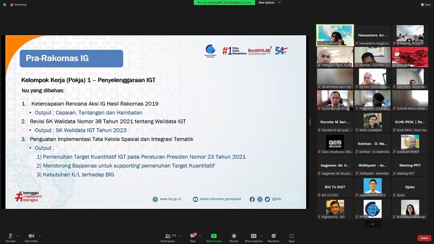The image size is (434, 244).
Task: Leave the meeting
Action: 424,238
